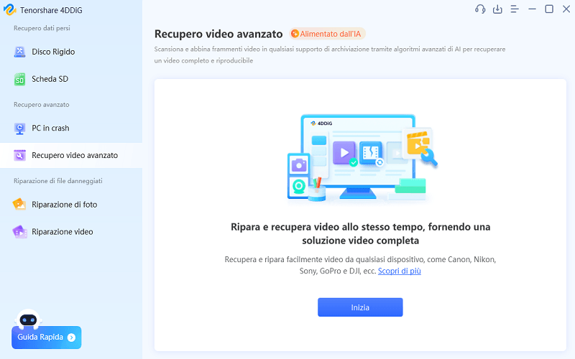Click the Recupero video avanzato heading
Image resolution: width=575 pixels, height=359 pixels.
click(218, 34)
